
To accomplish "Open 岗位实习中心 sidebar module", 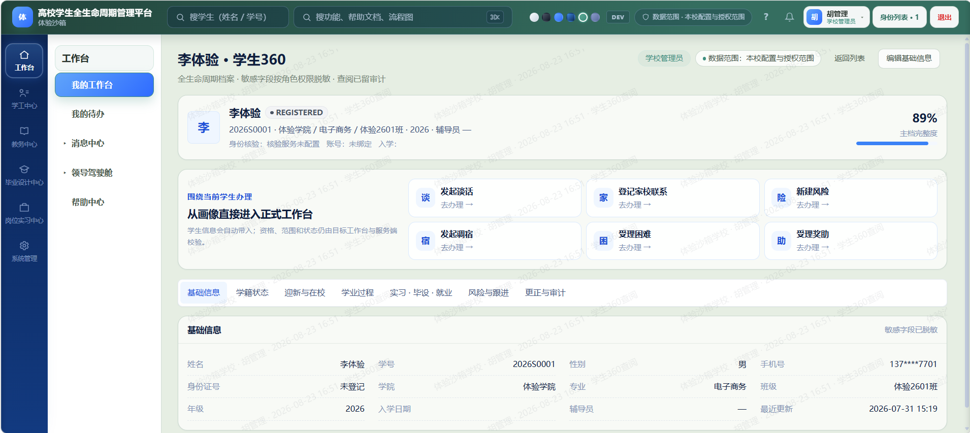I will pyautogui.click(x=24, y=213).
